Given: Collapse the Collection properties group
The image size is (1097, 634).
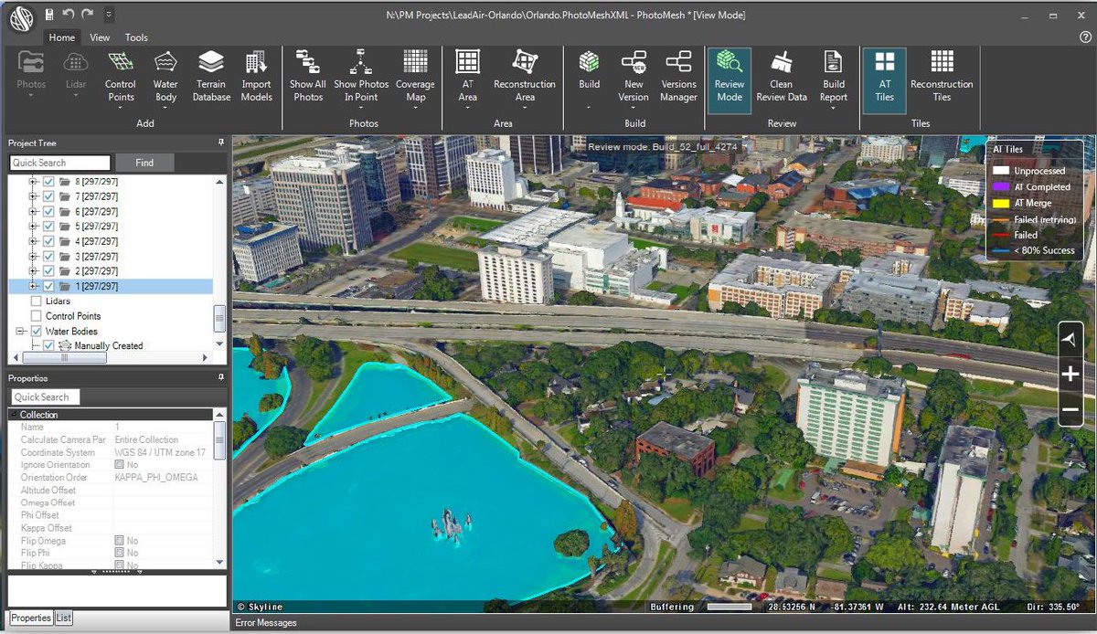Looking at the screenshot, I should click(14, 415).
